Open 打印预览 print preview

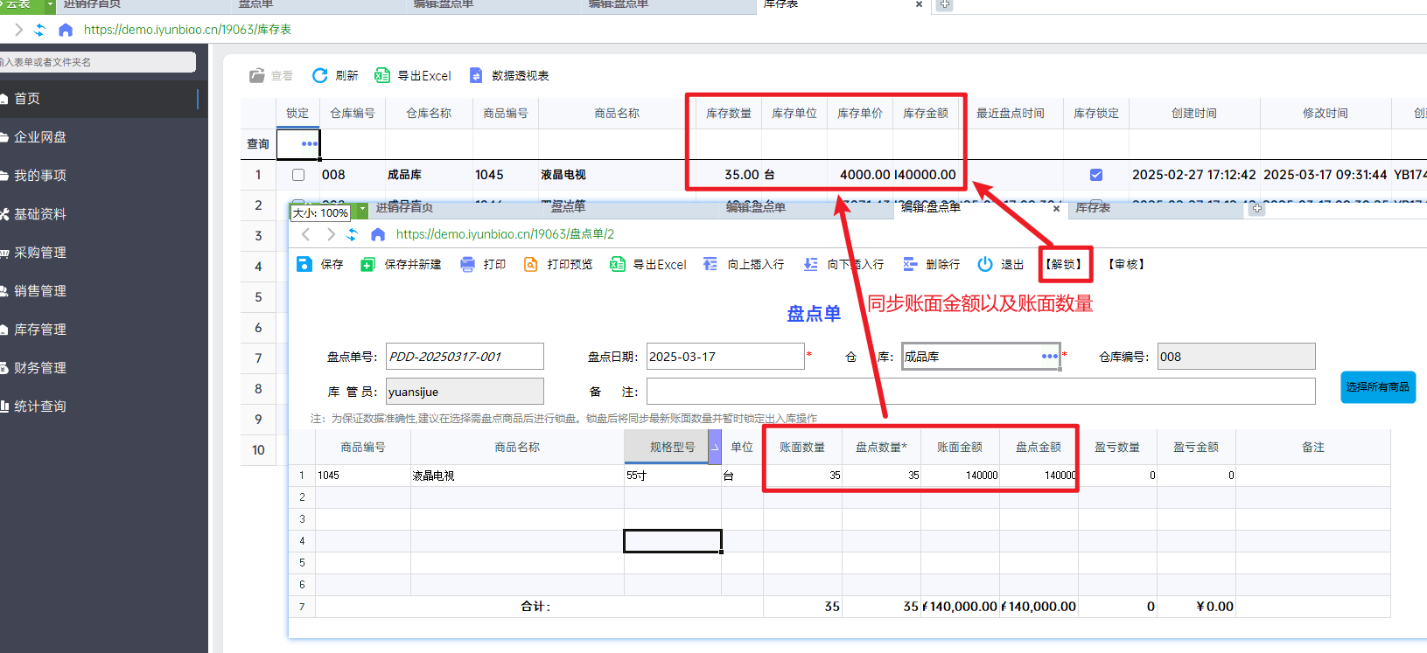[558, 264]
